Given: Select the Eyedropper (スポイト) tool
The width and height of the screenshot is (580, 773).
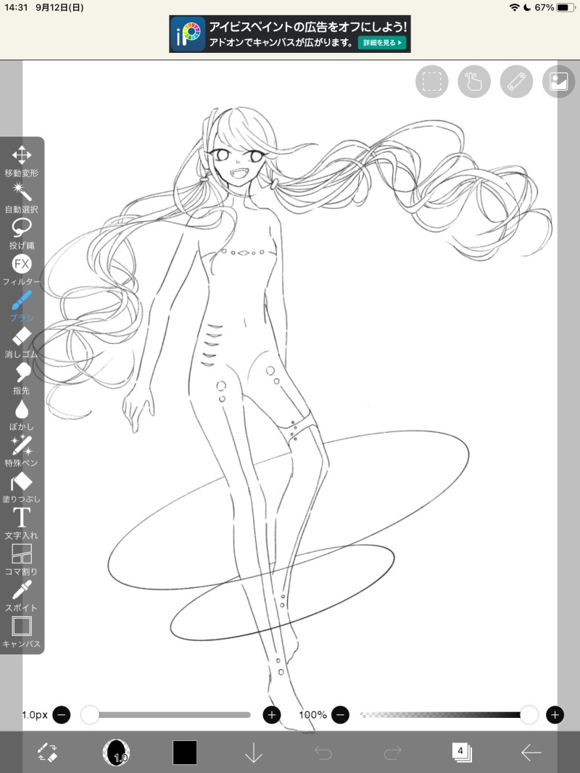Looking at the screenshot, I should (x=22, y=596).
